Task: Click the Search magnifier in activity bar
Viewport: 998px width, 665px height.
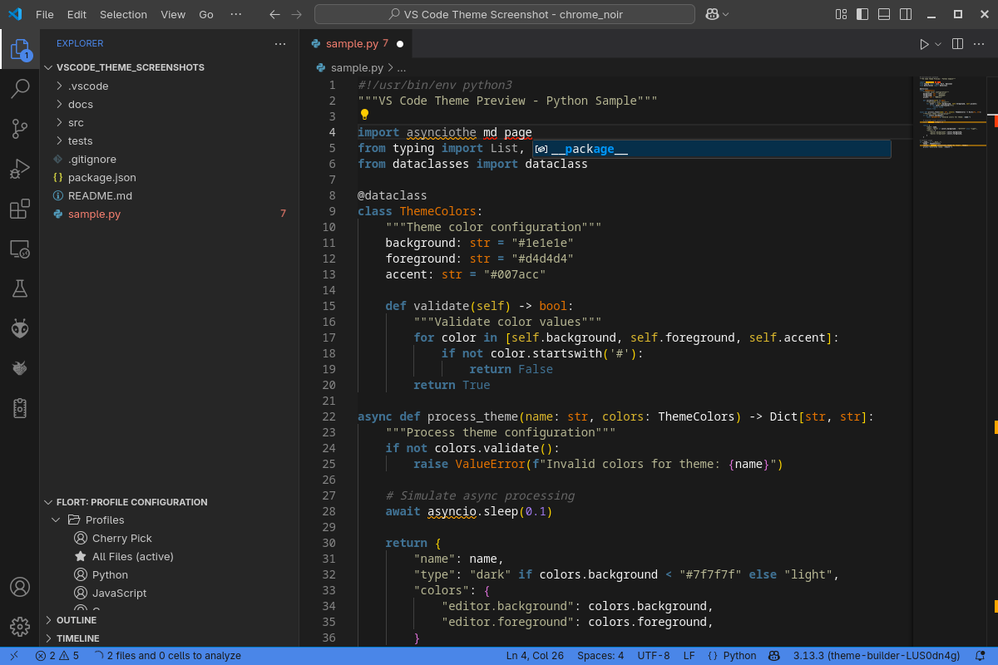Action: 20,87
